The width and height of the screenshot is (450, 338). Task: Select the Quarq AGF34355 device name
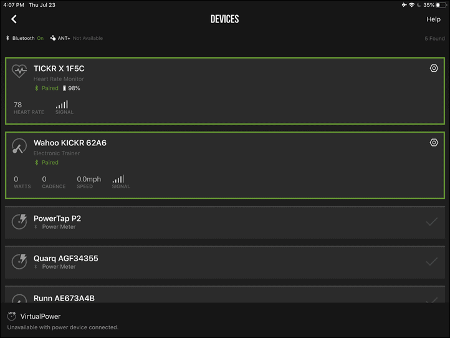pyautogui.click(x=65, y=258)
